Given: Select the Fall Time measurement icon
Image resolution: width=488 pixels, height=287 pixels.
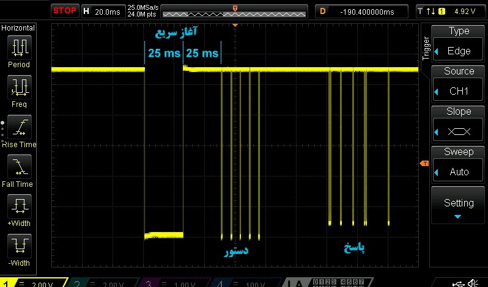Looking at the screenshot, I should point(20,167).
